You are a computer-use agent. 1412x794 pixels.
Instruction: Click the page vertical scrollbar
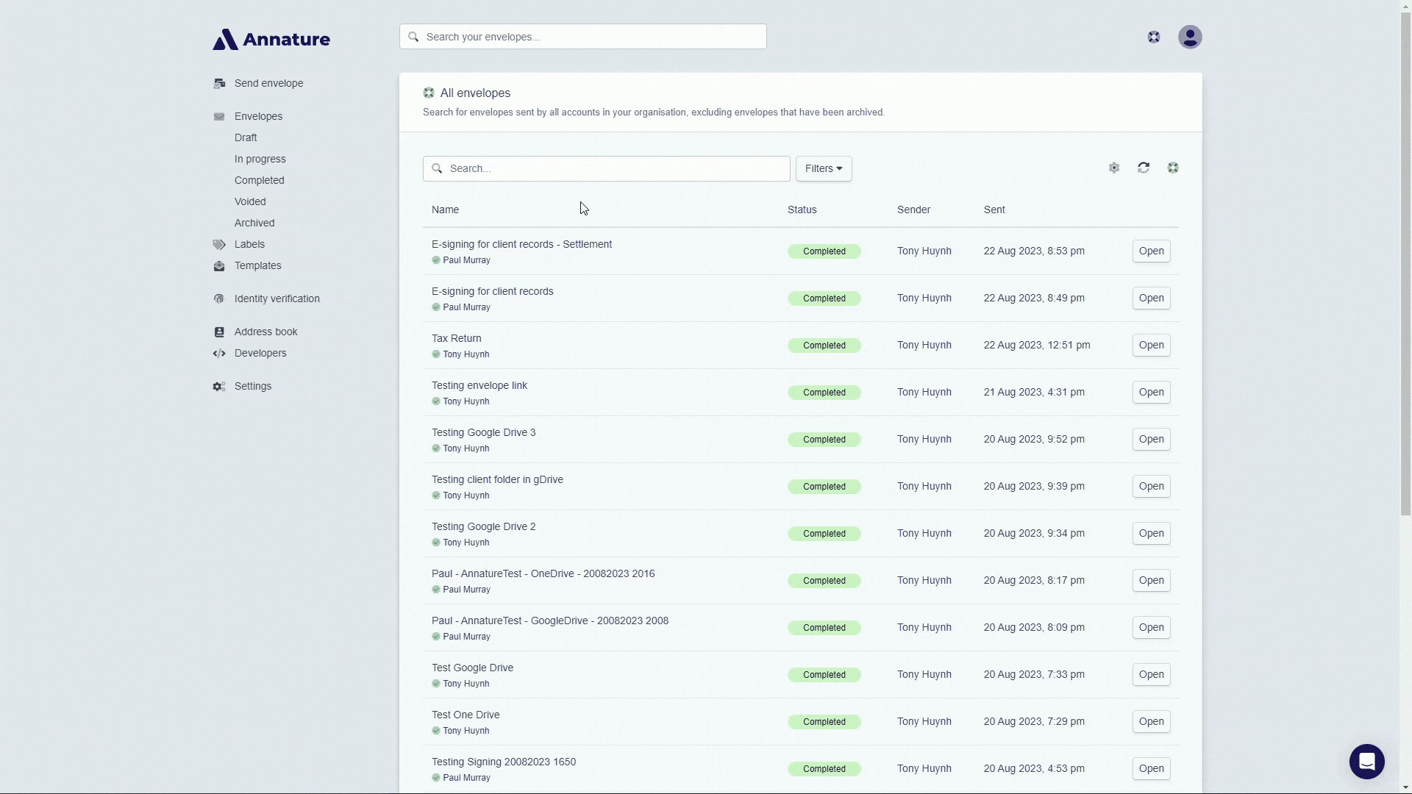(1405, 265)
